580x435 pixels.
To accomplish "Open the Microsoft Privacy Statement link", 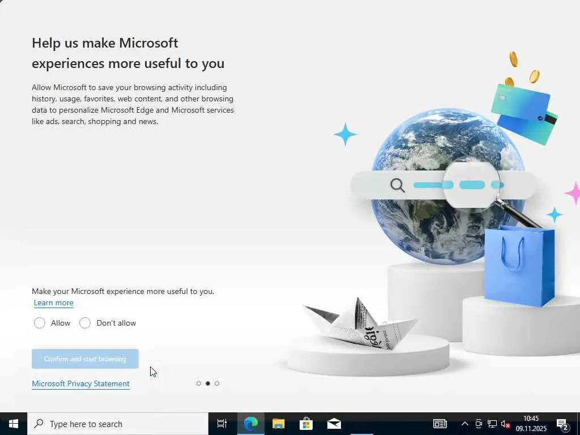I will tap(80, 383).
